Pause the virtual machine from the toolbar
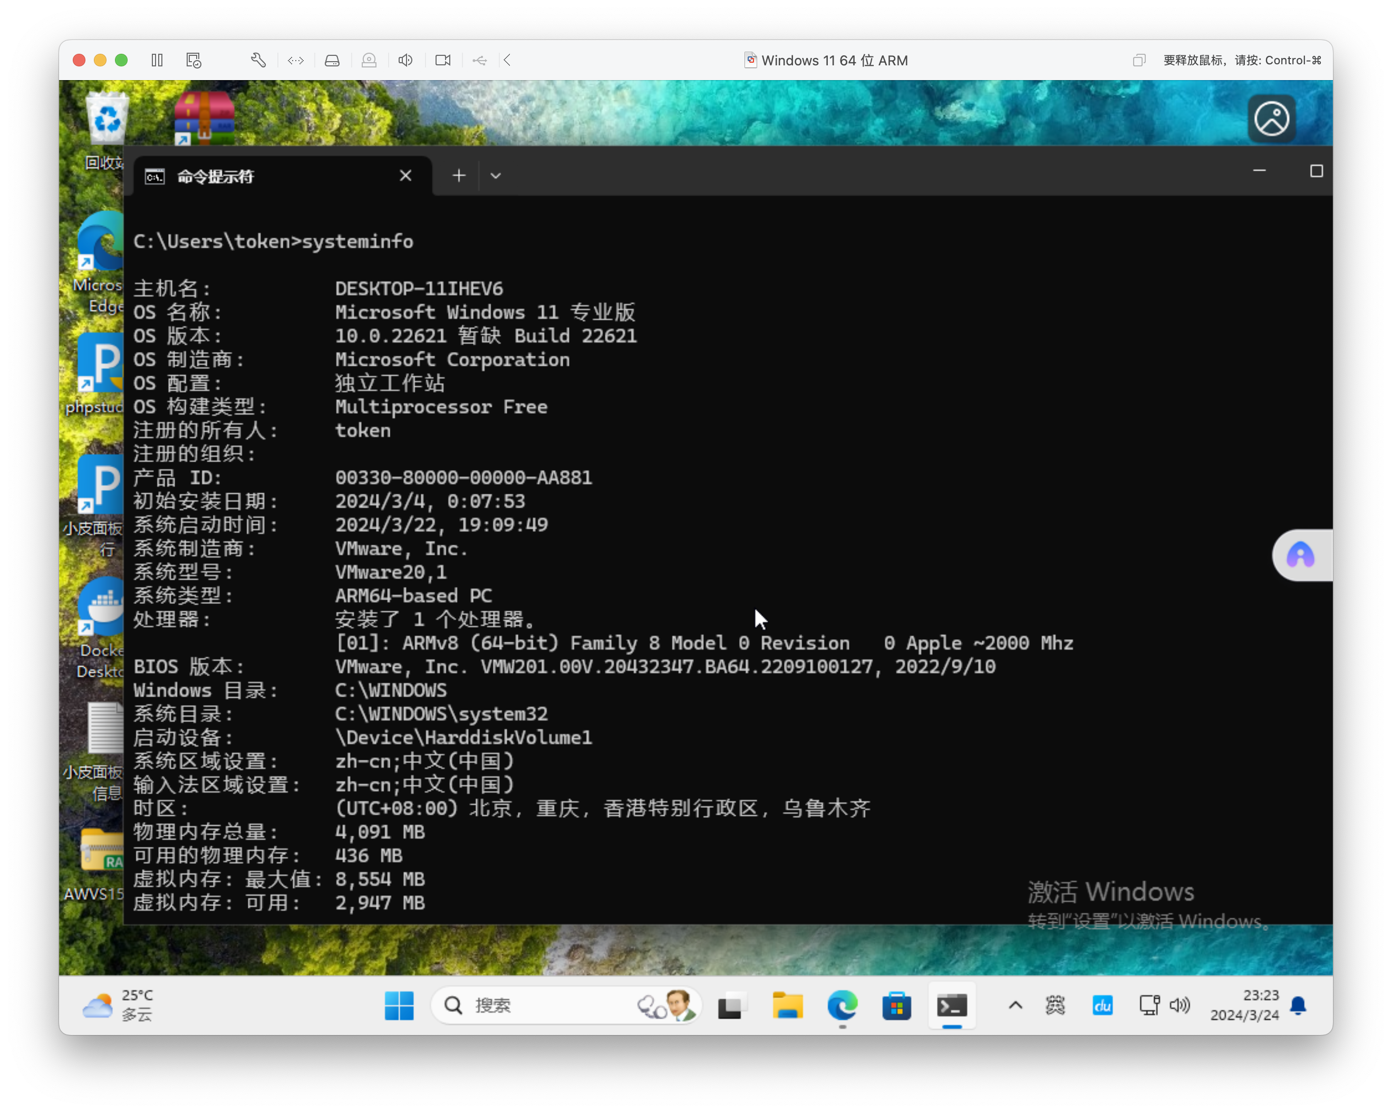Image resolution: width=1392 pixels, height=1113 pixels. (x=157, y=60)
